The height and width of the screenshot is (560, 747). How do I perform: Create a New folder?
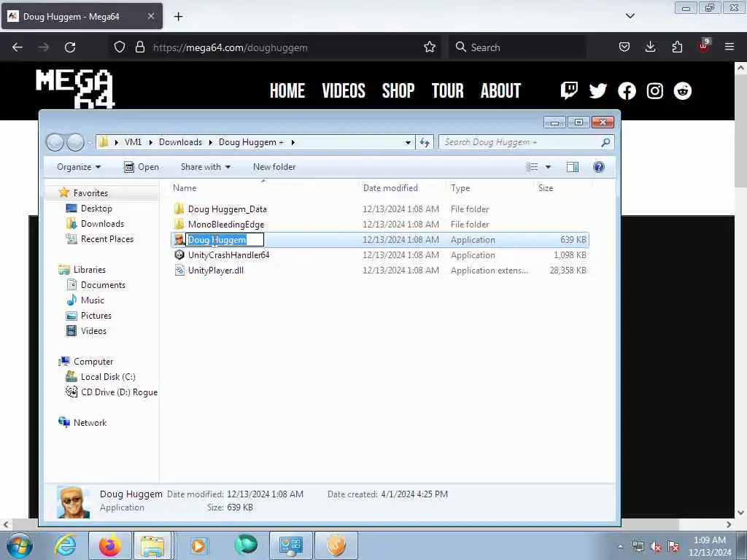[274, 167]
